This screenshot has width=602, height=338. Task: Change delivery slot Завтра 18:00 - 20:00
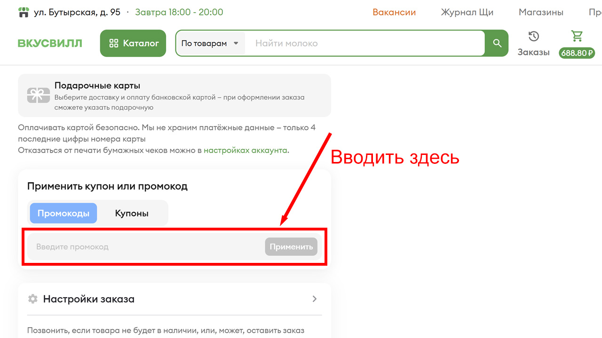[179, 12]
